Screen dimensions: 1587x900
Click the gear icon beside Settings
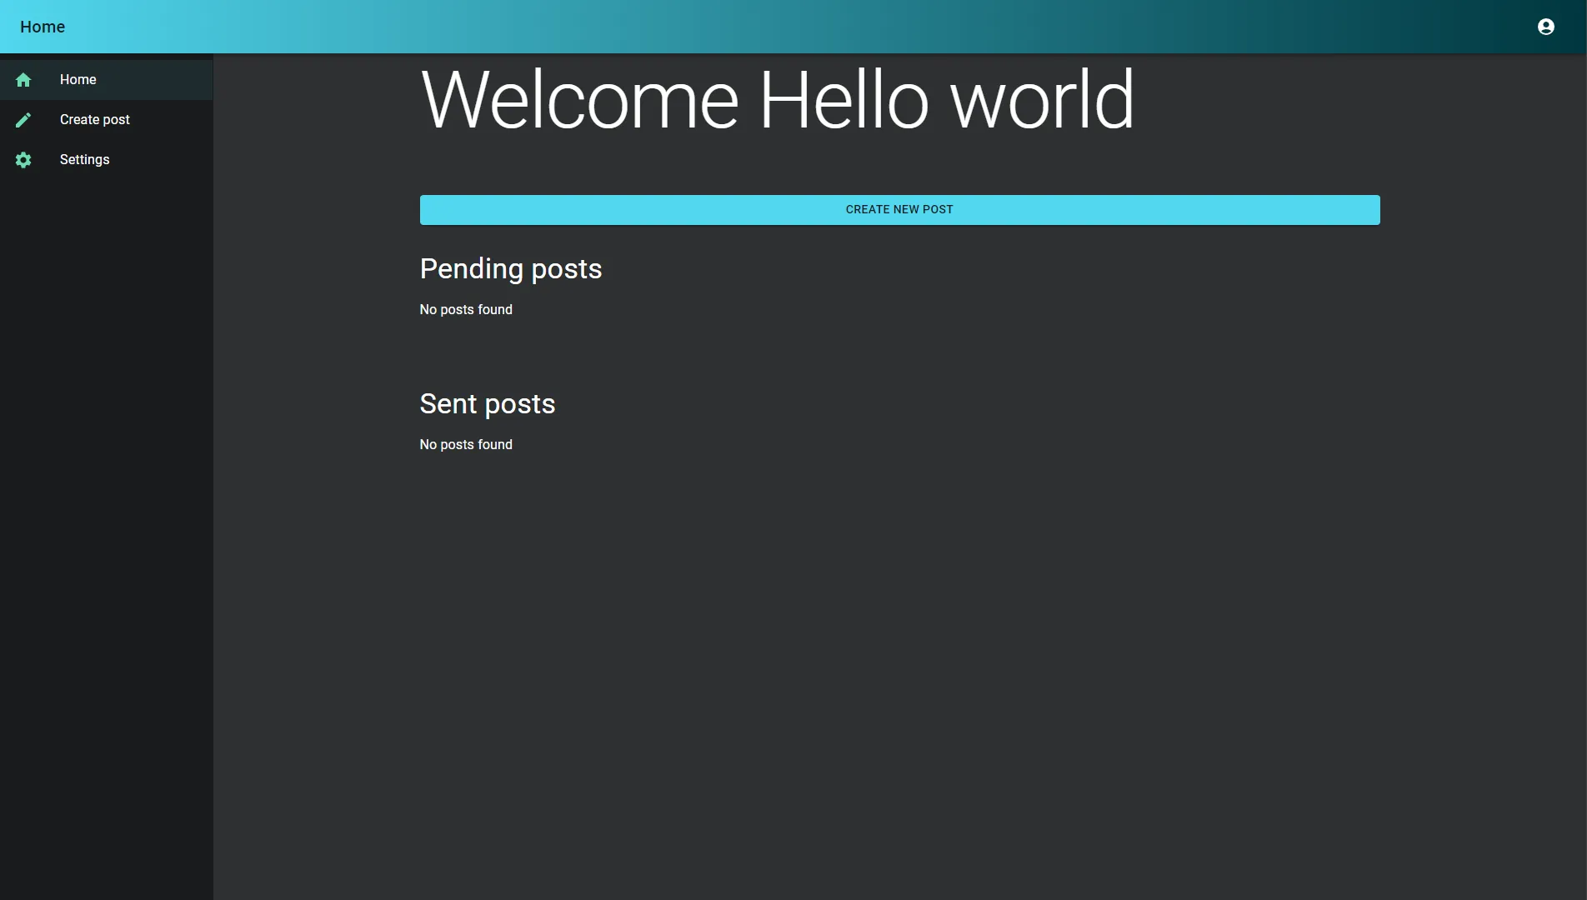[23, 160]
